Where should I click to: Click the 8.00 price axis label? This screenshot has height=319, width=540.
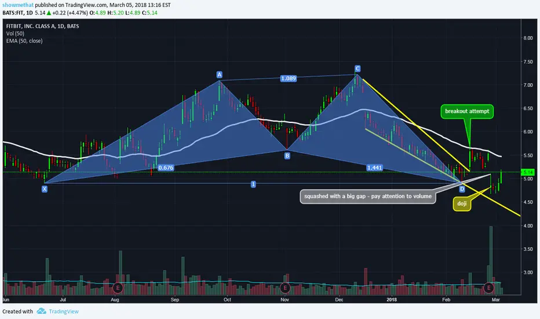point(528,38)
